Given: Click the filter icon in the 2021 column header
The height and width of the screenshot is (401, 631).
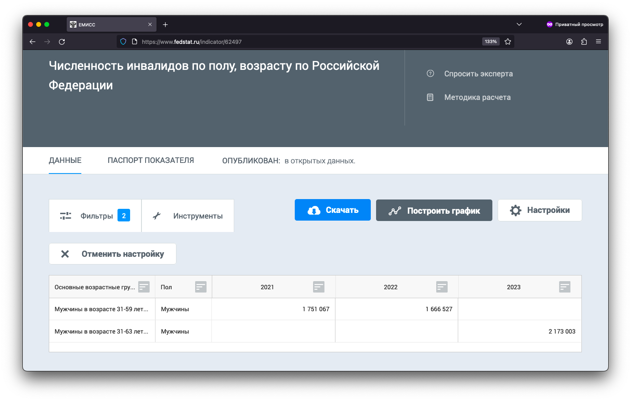Looking at the screenshot, I should pyautogui.click(x=318, y=287).
